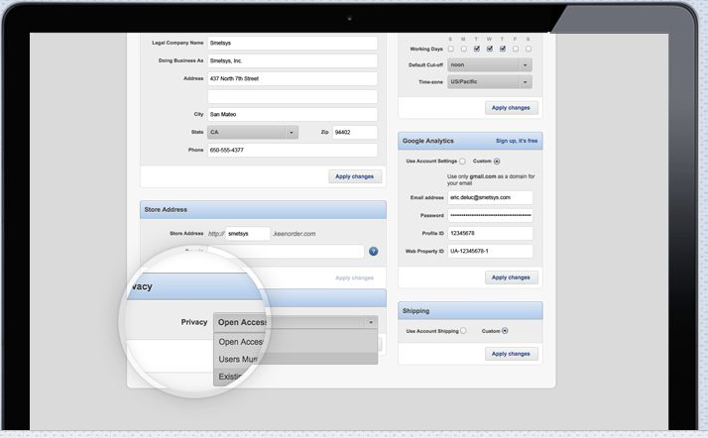Click the Working Days label
This screenshot has width=708, height=438.
(426, 49)
